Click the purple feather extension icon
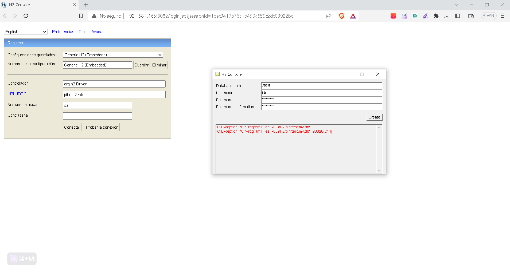This screenshot has height=273, width=510. tap(426, 16)
